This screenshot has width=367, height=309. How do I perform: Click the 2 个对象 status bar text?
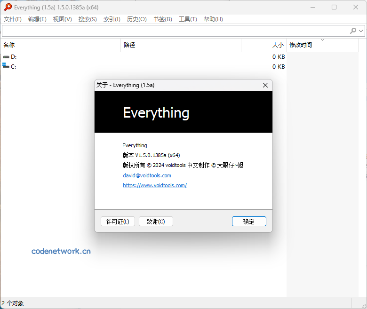(13, 303)
